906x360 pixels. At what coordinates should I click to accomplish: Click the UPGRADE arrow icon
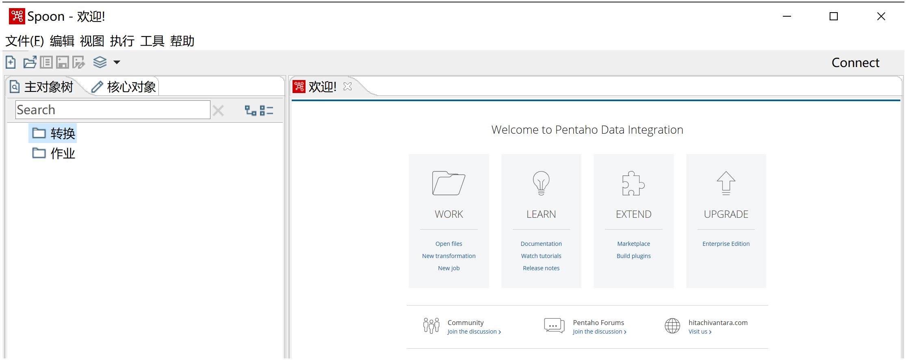(726, 183)
